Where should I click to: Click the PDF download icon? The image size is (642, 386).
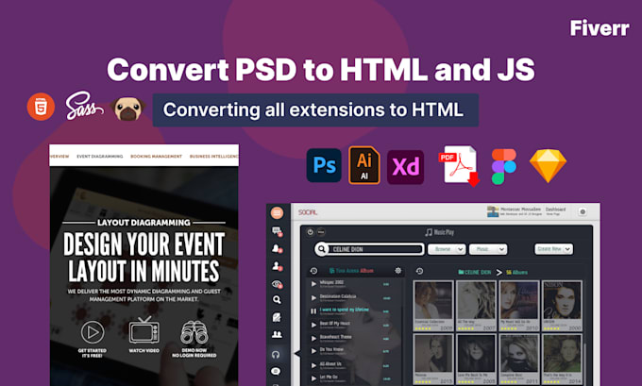click(460, 165)
